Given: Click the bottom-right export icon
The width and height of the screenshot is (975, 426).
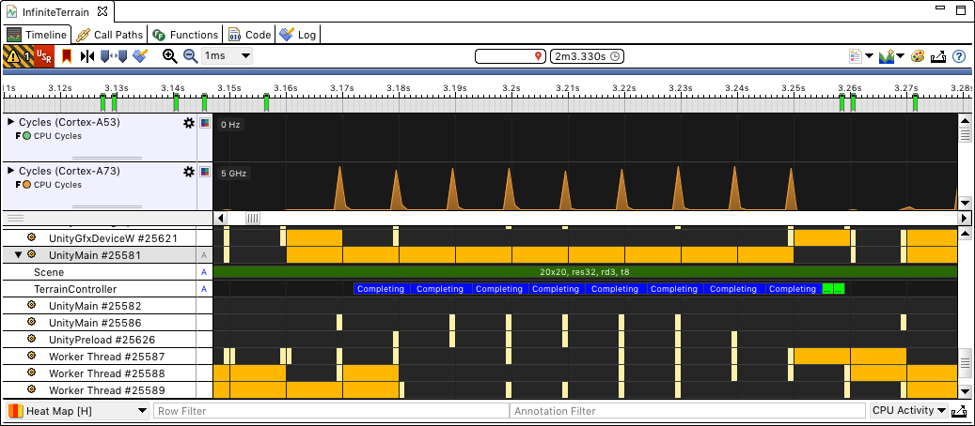Looking at the screenshot, I should tap(959, 410).
